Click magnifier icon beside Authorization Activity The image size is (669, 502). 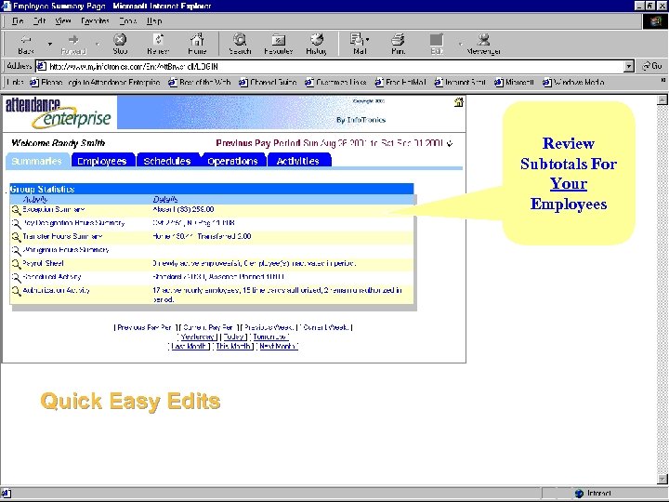point(16,291)
